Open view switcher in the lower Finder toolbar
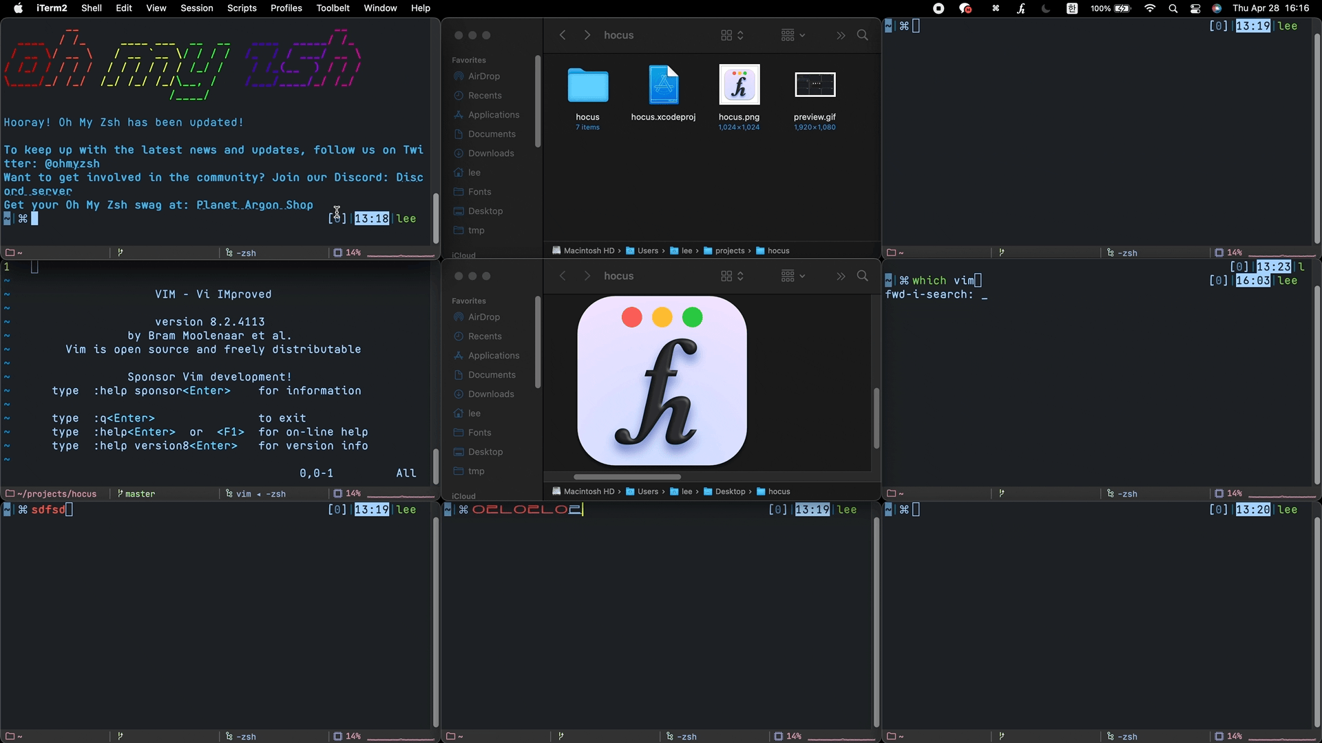This screenshot has width=1322, height=743. (732, 276)
